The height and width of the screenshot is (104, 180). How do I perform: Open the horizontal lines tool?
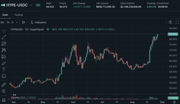pos(4,44)
